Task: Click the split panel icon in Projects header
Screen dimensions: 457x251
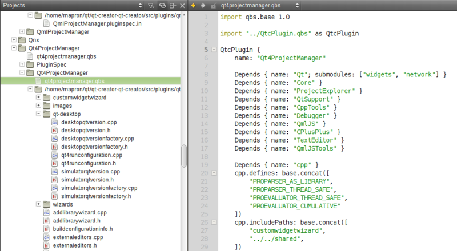Action: [173, 5]
